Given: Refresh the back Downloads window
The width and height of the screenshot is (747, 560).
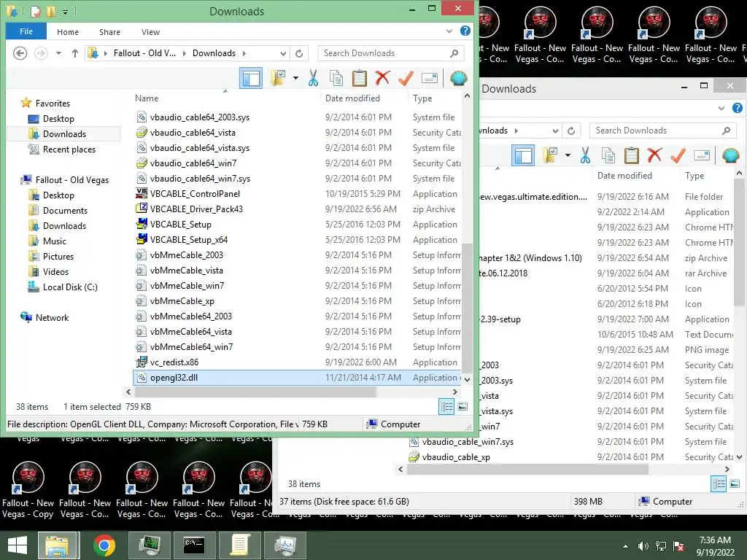Looking at the screenshot, I should [571, 131].
